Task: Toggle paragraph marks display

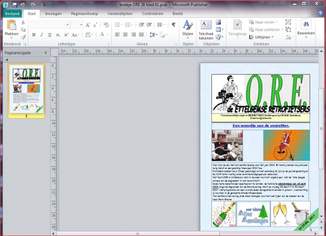Action: tap(173, 25)
